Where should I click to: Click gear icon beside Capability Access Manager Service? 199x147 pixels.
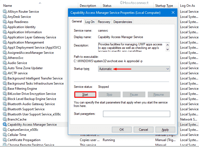[x=5, y=124]
